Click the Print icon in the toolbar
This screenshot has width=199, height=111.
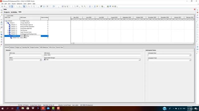tap(2, 6)
